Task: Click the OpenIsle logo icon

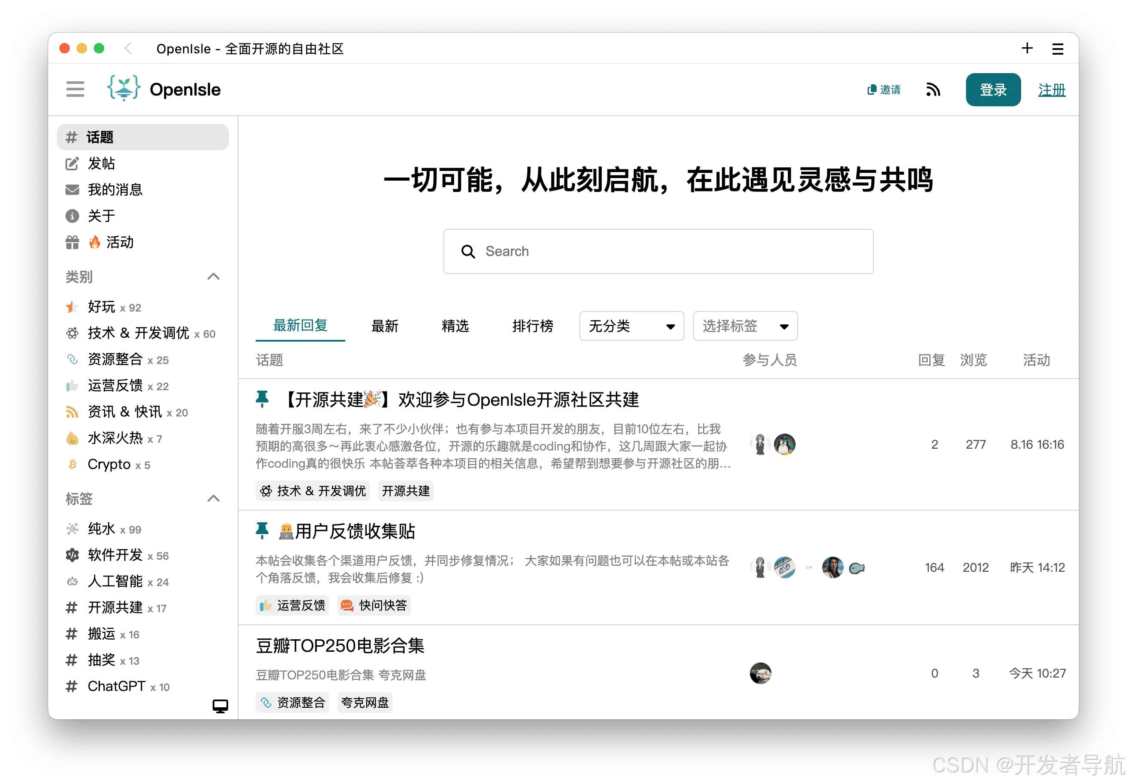Action: tap(124, 88)
